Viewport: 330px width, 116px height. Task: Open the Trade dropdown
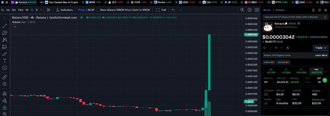pyautogui.click(x=321, y=48)
